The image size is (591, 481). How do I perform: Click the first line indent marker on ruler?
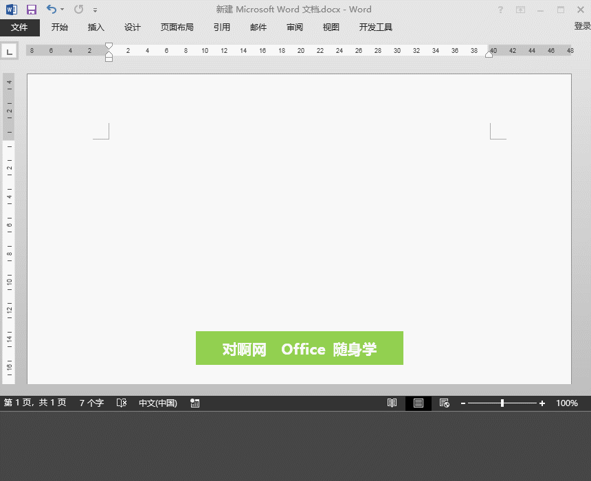[109, 46]
